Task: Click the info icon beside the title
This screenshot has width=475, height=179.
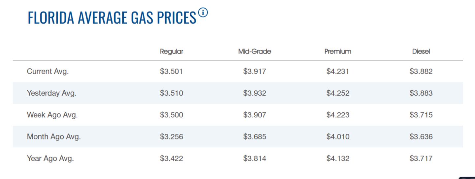Action: click(x=203, y=13)
